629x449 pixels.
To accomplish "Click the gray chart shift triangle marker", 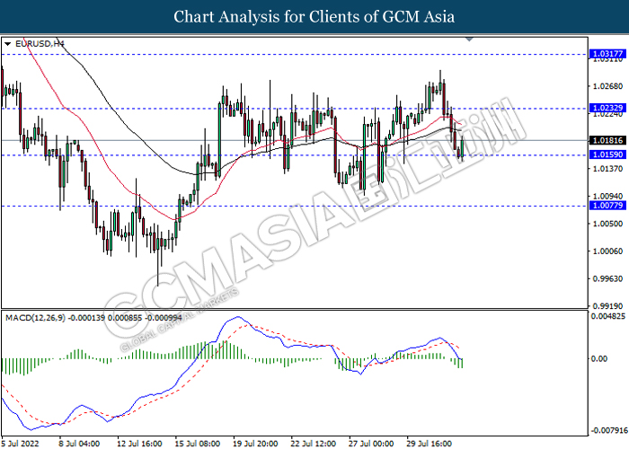I will click(x=469, y=40).
